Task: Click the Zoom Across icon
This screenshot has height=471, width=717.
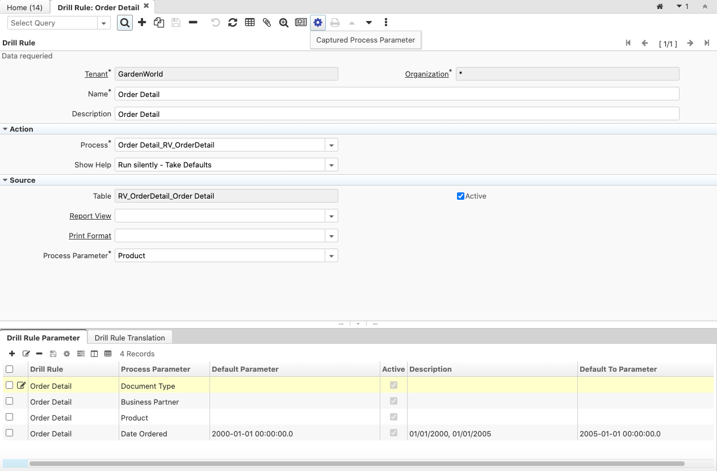Action: (x=284, y=23)
